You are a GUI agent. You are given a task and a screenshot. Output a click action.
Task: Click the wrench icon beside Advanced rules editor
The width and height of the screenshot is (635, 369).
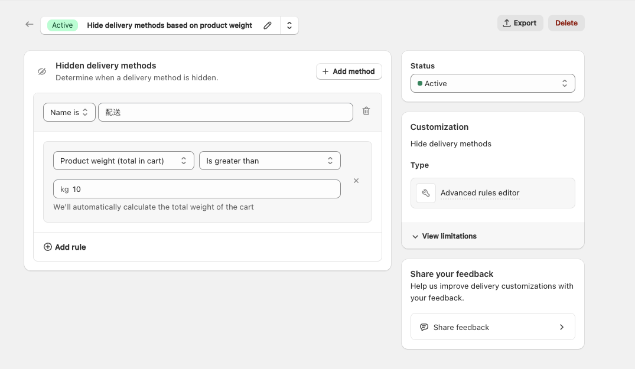(426, 193)
